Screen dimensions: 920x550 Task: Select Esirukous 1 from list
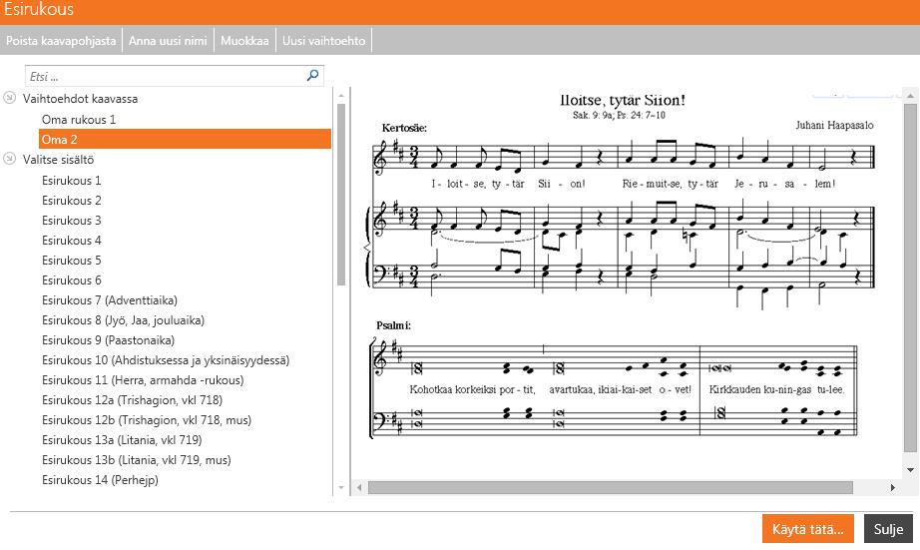[71, 181]
